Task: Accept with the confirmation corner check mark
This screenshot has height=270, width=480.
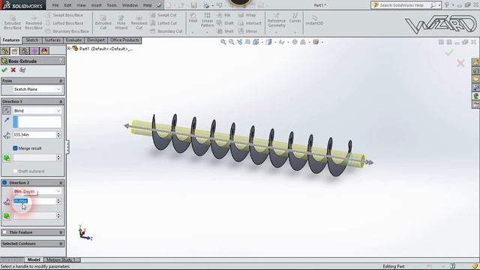Action: (x=449, y=53)
